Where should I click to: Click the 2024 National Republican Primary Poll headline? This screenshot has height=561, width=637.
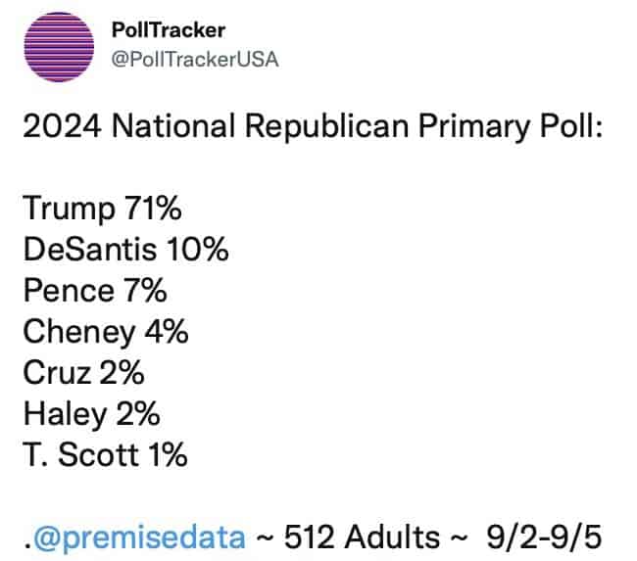point(313,126)
